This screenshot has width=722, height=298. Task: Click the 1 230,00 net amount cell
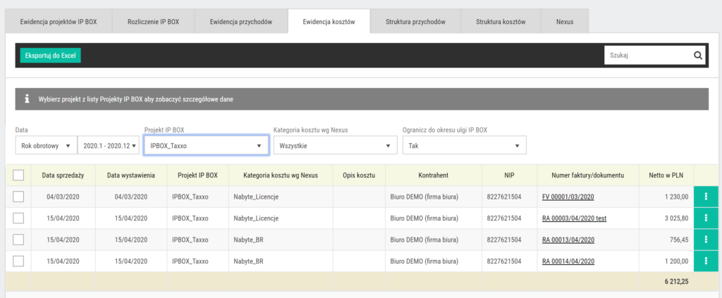[x=666, y=197]
